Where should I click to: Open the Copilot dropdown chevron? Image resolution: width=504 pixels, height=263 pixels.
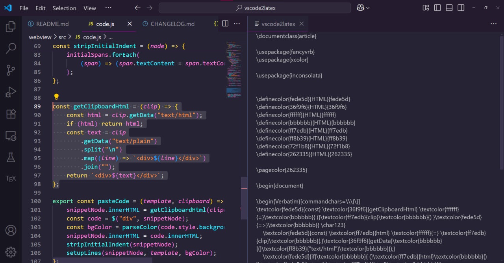368,8
